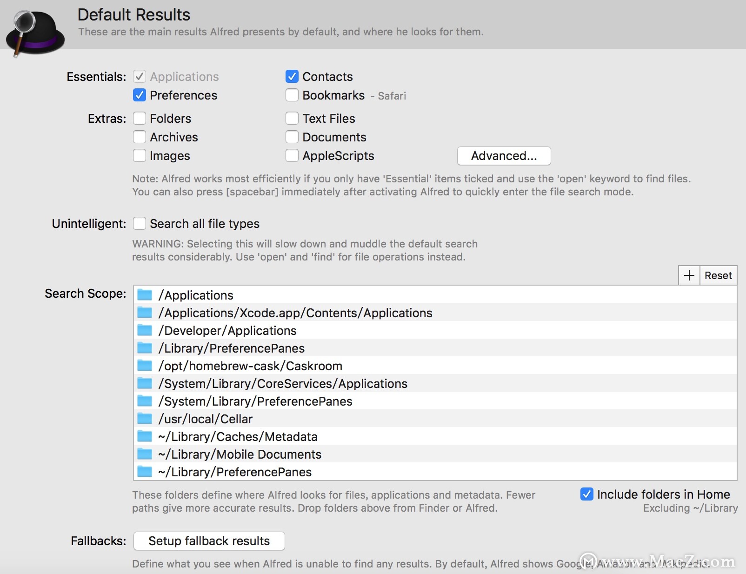Enable the Text Files checkbox
Screen dimensions: 746x574
click(292, 118)
